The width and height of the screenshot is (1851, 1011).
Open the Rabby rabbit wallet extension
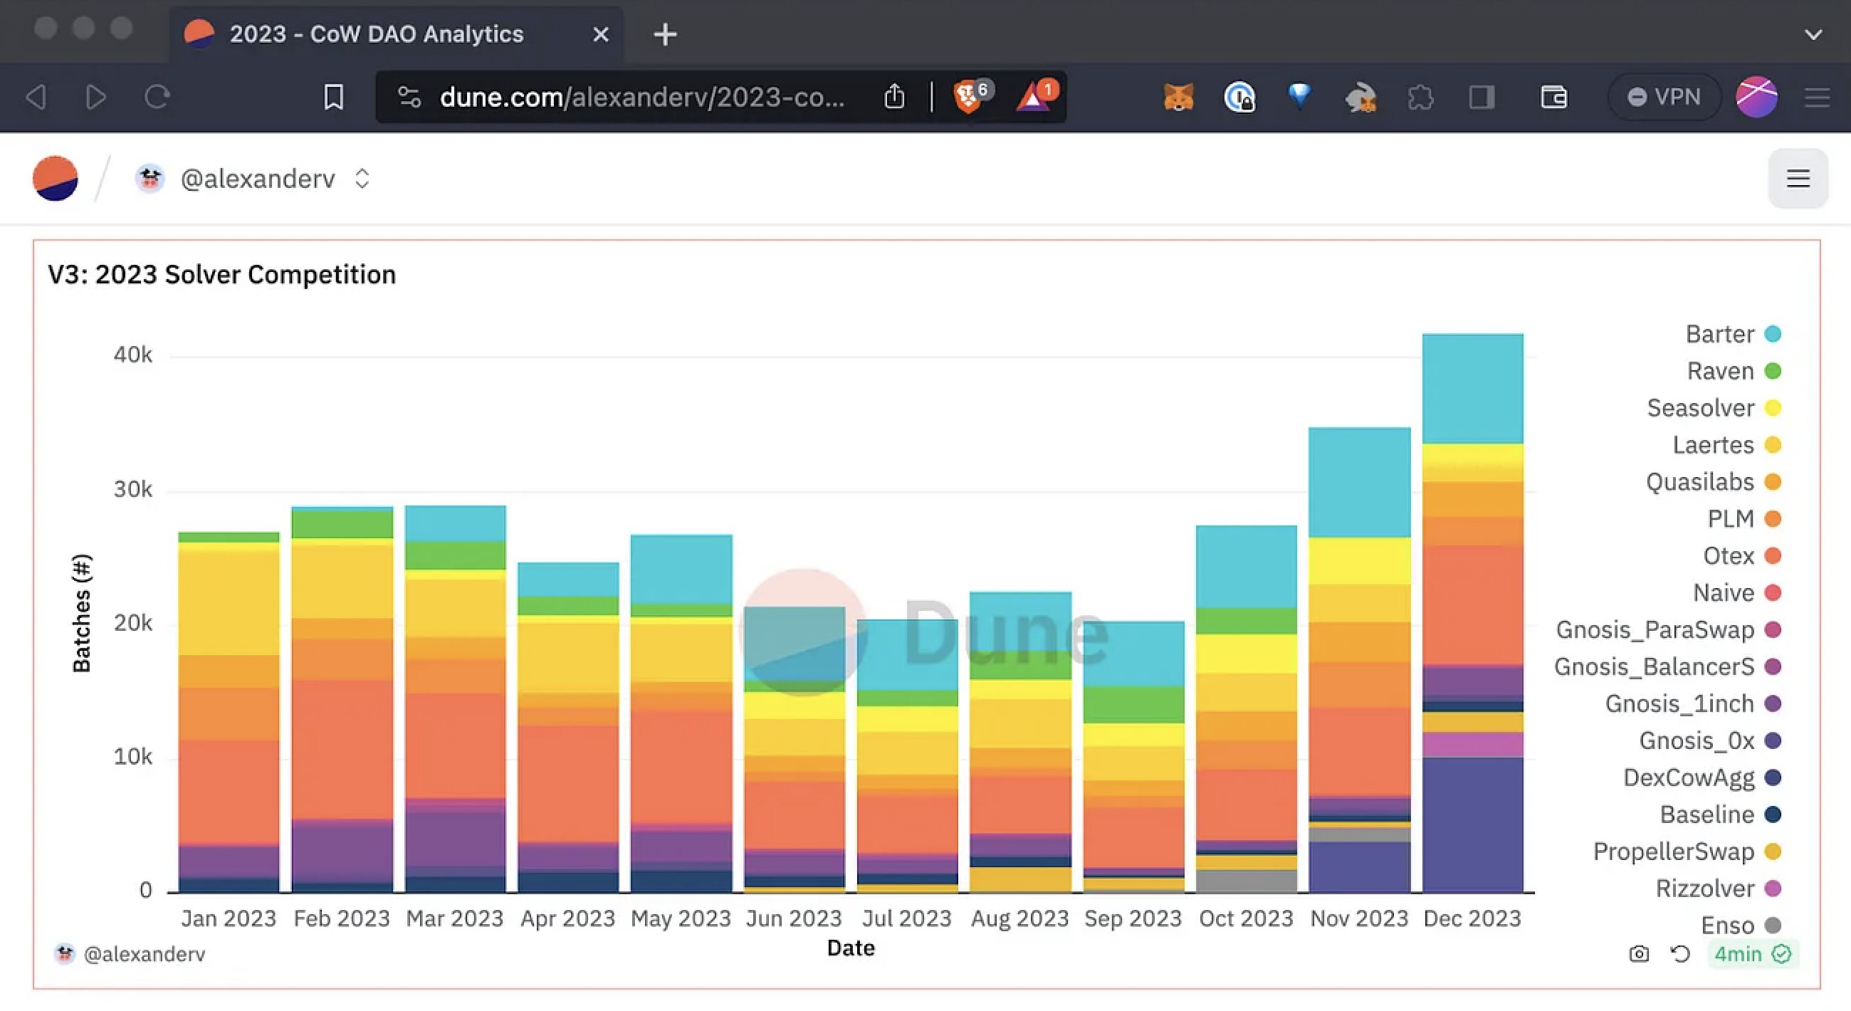(1360, 97)
